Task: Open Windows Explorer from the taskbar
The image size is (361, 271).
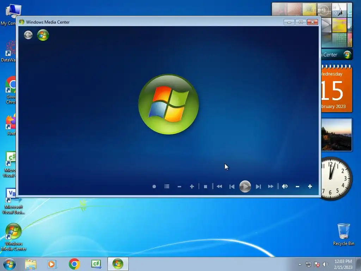Action: pos(31,264)
